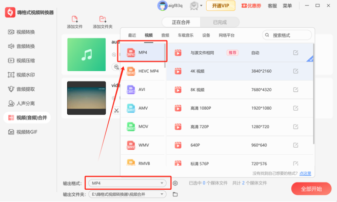This screenshot has width=337, height=202.
Task: Open Video Watermark (视频水印) in sidebar
Action: point(21,75)
